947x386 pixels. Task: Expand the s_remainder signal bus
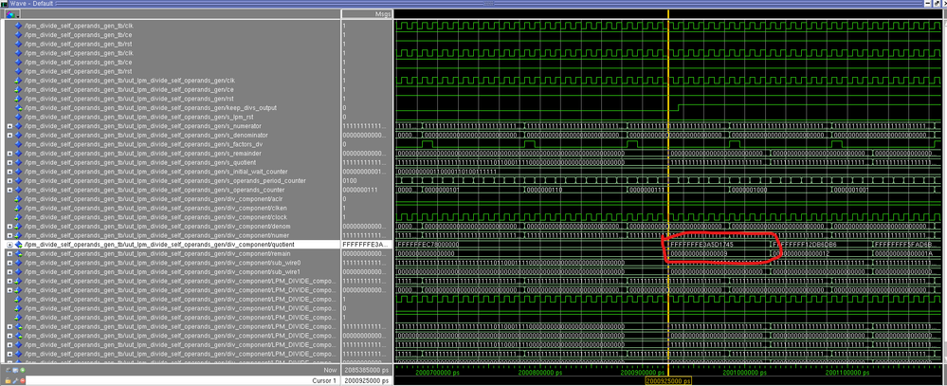[x=9, y=154]
